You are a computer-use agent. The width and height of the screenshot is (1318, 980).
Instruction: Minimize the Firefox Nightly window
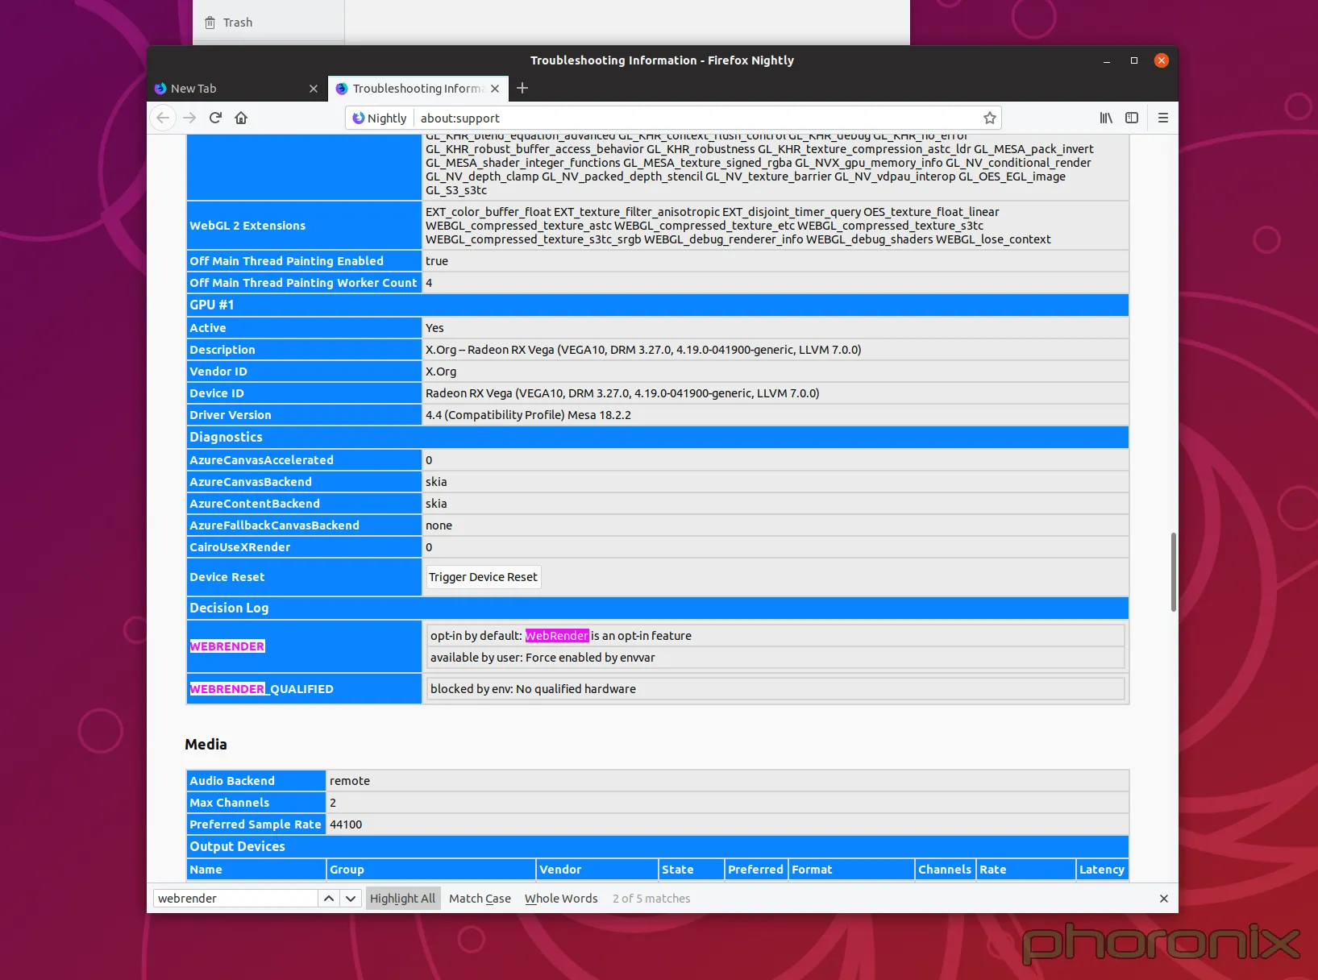tap(1107, 60)
